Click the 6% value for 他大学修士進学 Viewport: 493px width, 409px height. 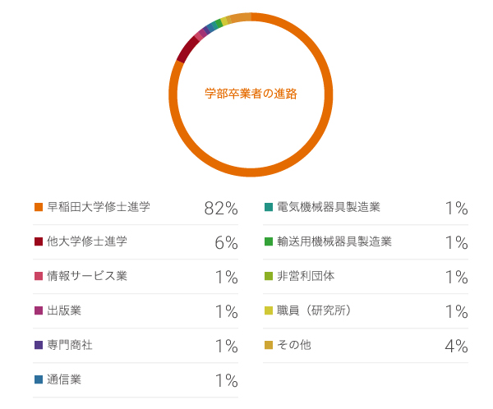coord(226,243)
